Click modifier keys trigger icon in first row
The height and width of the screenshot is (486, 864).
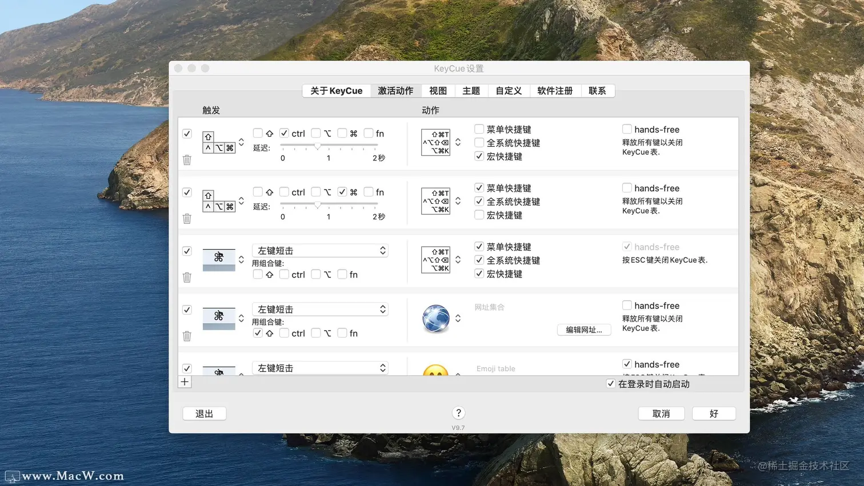(219, 142)
